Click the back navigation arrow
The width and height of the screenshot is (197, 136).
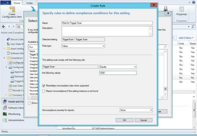click(3, 27)
